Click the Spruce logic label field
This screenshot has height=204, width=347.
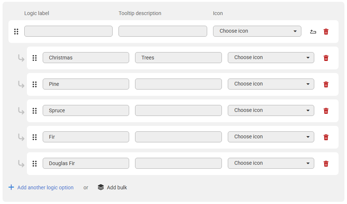[x=86, y=110]
